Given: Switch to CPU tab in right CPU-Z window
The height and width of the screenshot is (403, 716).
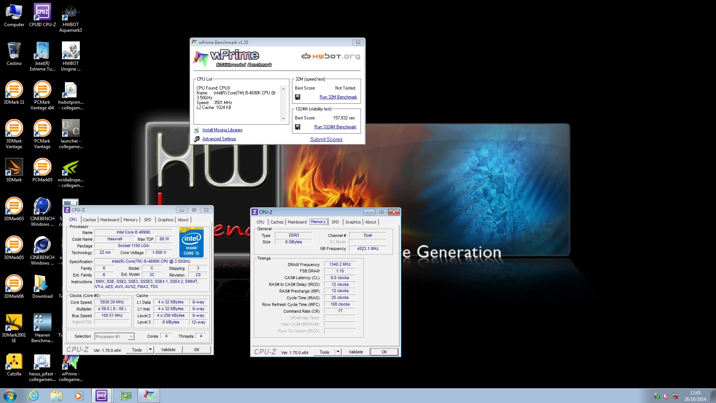Looking at the screenshot, I should [x=260, y=222].
